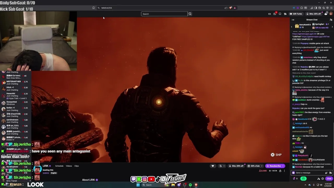This screenshot has height=188, width=334.
Task: Open the Whispers speech bubble
Action: click(x=280, y=14)
